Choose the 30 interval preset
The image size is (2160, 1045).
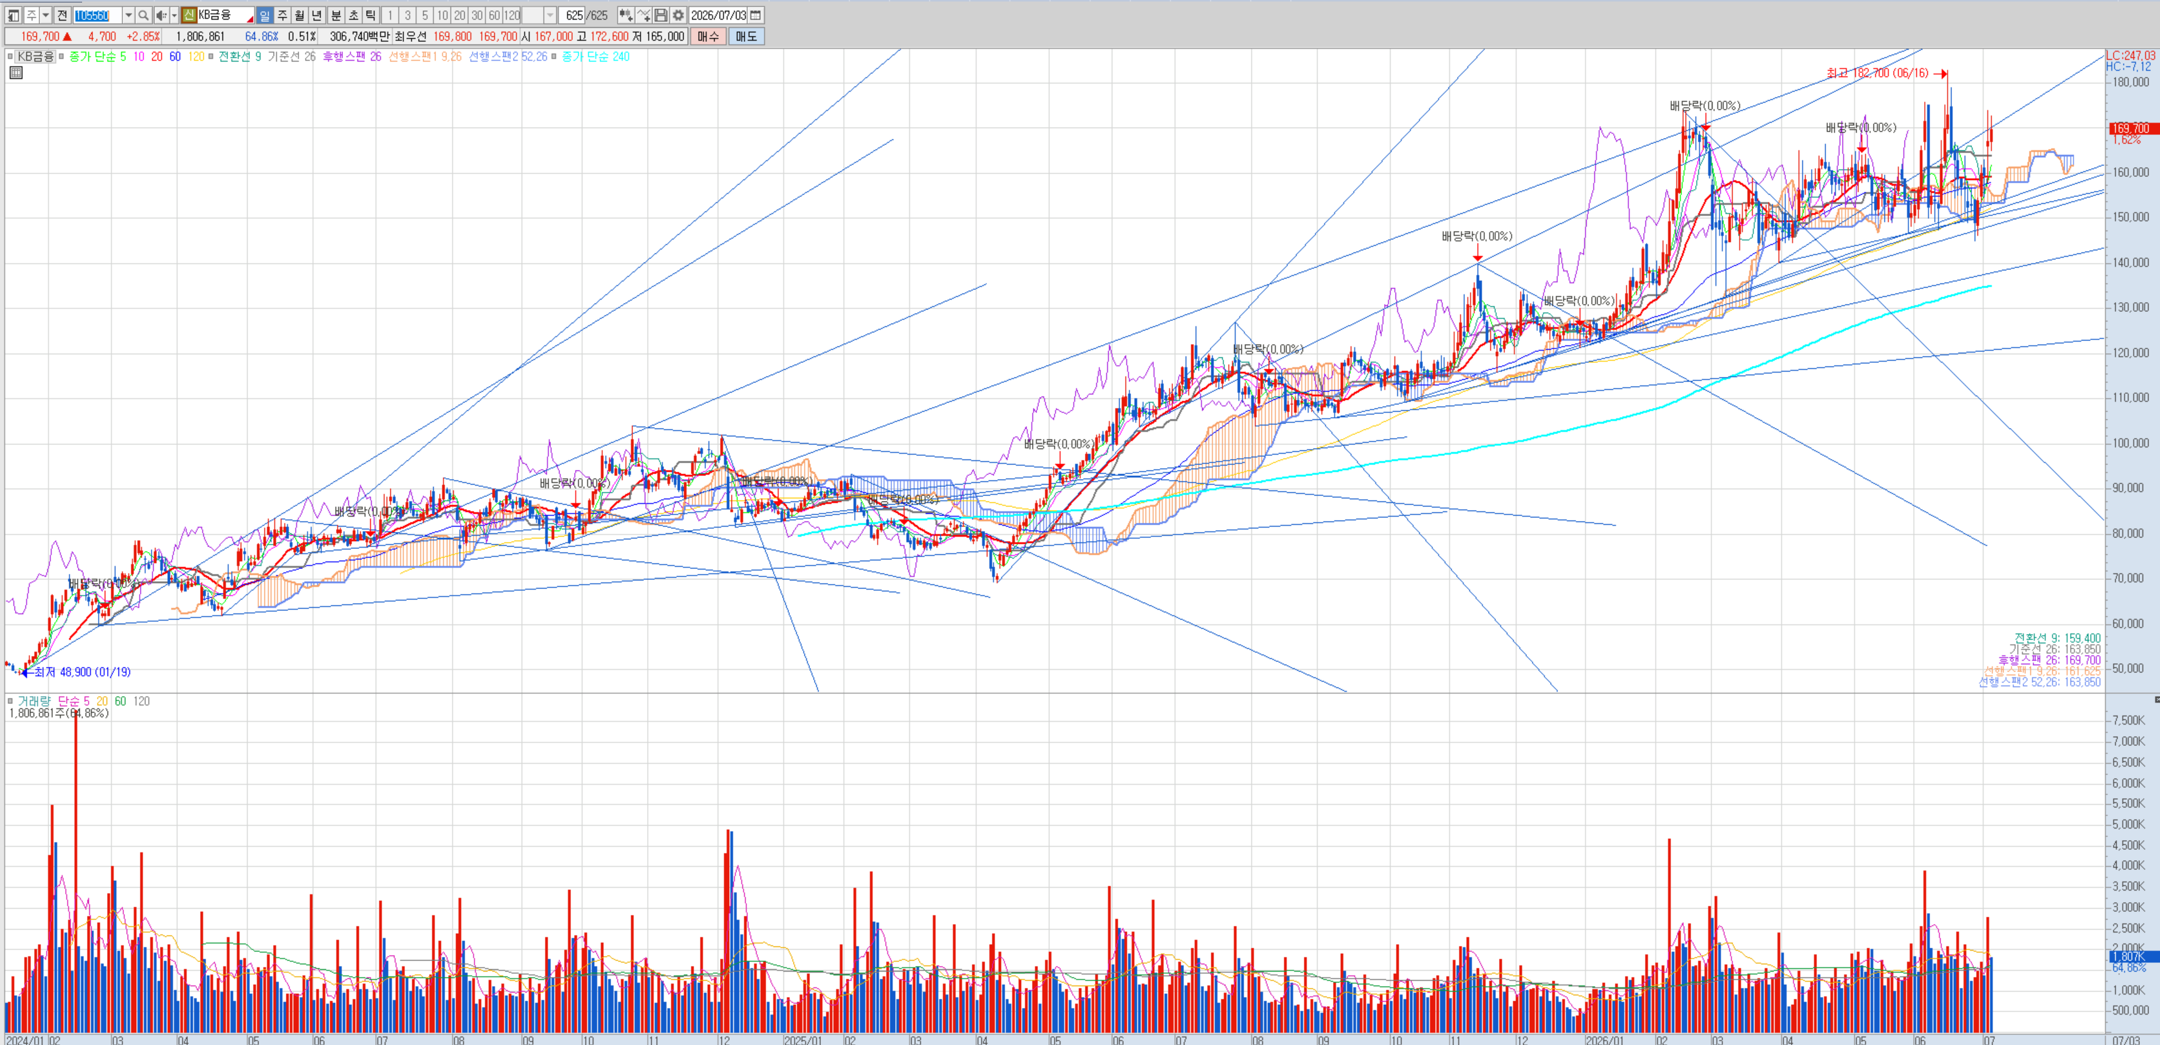click(x=477, y=15)
